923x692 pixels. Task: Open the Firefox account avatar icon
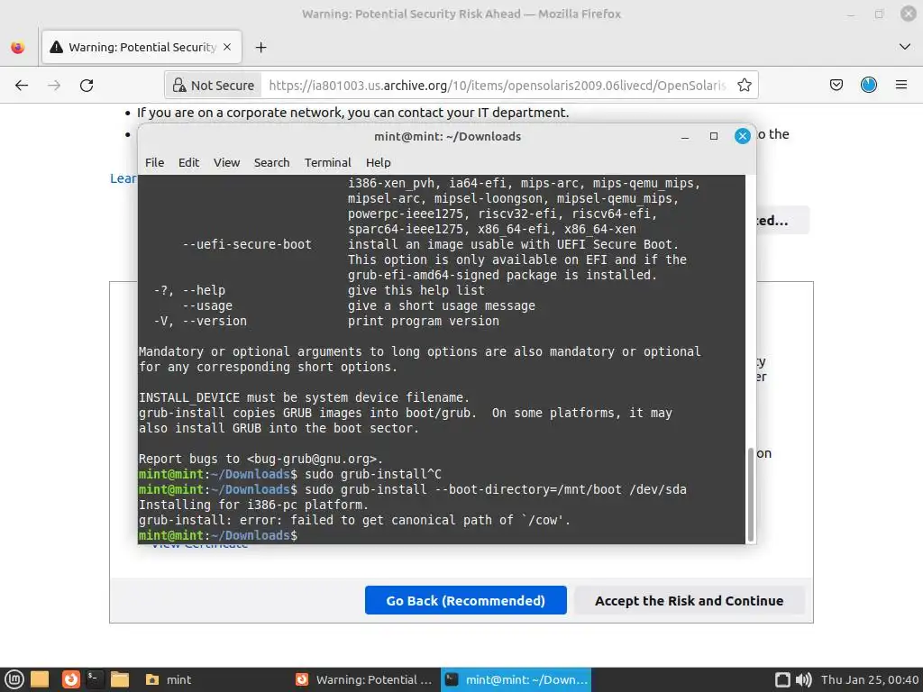(x=868, y=86)
